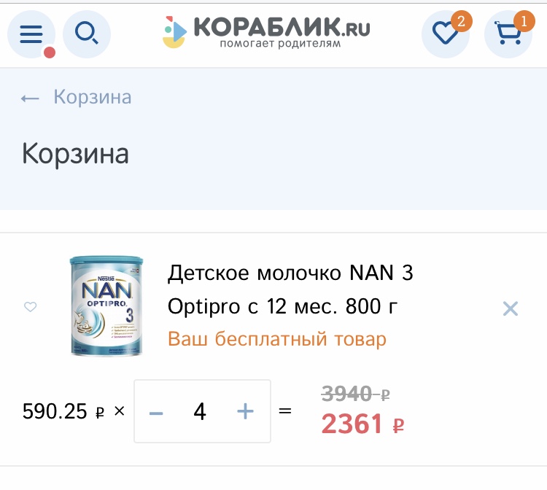
Task: Open favorites heart in the header
Action: coord(445,34)
